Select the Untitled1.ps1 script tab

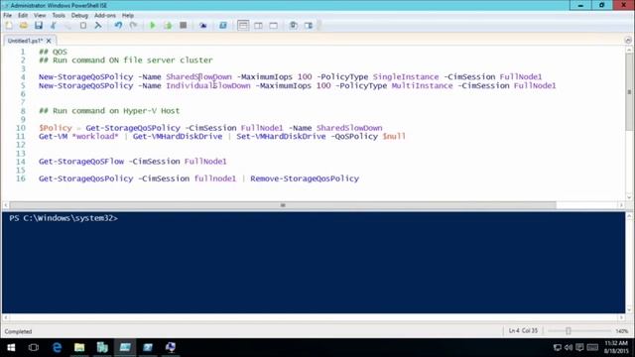click(x=25, y=41)
